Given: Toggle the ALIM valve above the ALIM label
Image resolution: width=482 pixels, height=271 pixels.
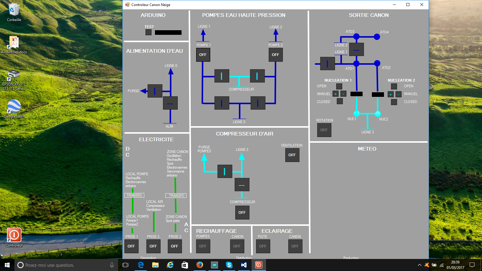Looking at the screenshot, I should point(170,103).
